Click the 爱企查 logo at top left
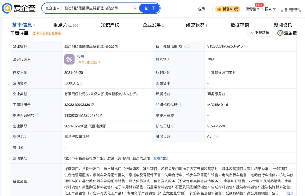Viewport: 305px width, 196px height. [19, 8]
